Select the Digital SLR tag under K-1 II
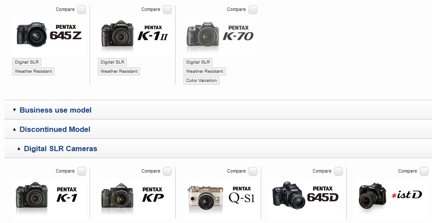The height and width of the screenshot is (223, 432). point(112,62)
